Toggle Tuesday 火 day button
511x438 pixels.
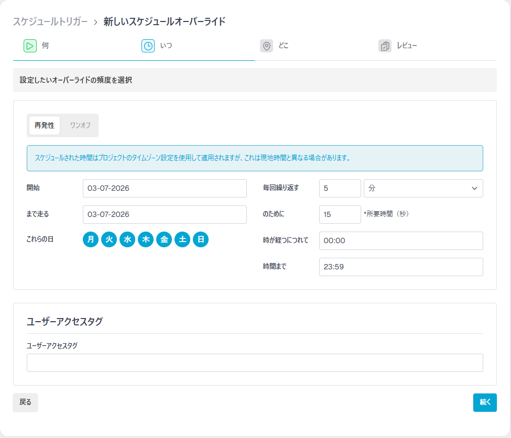[109, 239]
